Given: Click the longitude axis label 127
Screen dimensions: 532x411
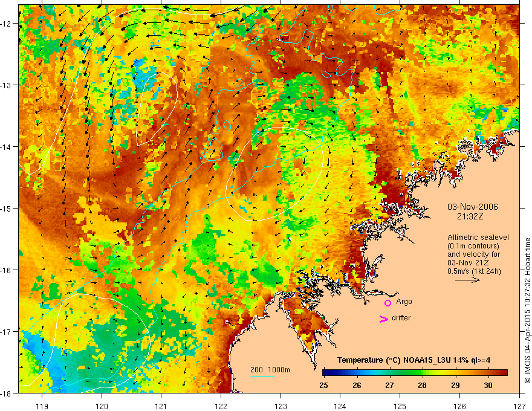Looking at the screenshot, I should coord(519,406).
